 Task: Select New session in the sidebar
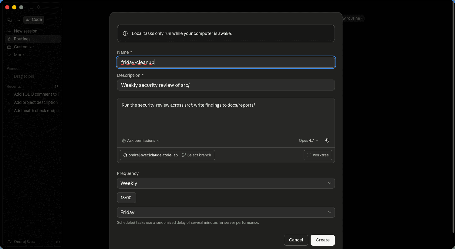26,31
